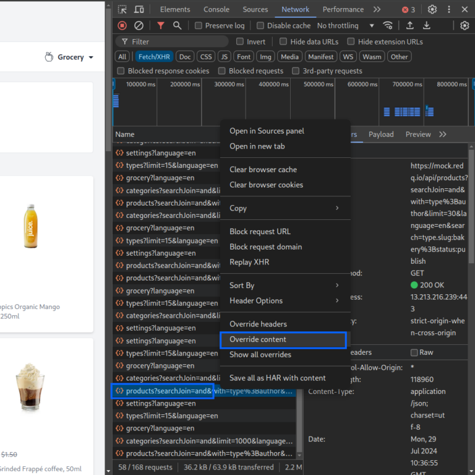Expand the Grocery dropdown

pos(69,57)
